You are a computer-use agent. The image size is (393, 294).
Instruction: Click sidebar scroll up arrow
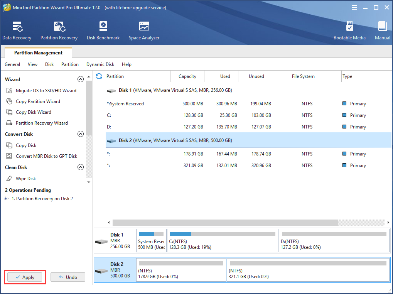(89, 77)
